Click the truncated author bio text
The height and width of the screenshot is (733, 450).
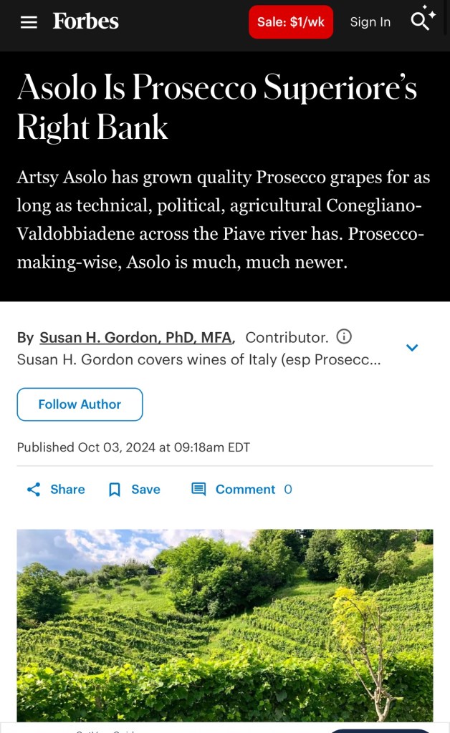[x=198, y=359]
